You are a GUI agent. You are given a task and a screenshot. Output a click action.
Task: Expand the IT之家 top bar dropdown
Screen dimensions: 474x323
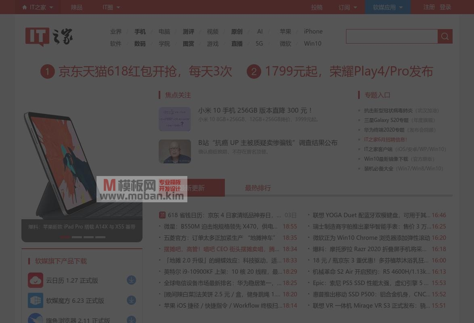coord(51,7)
